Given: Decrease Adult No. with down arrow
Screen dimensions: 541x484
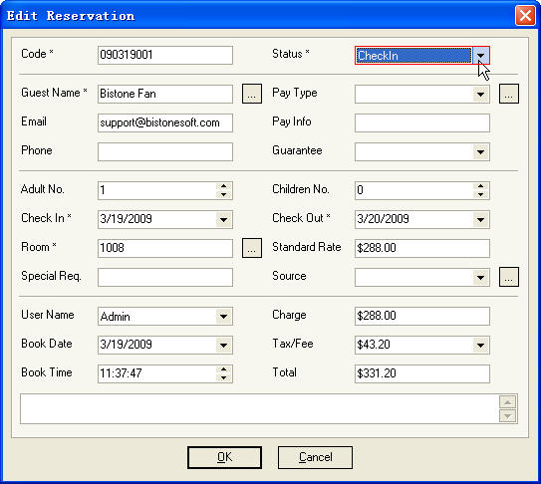Looking at the screenshot, I should [223, 194].
